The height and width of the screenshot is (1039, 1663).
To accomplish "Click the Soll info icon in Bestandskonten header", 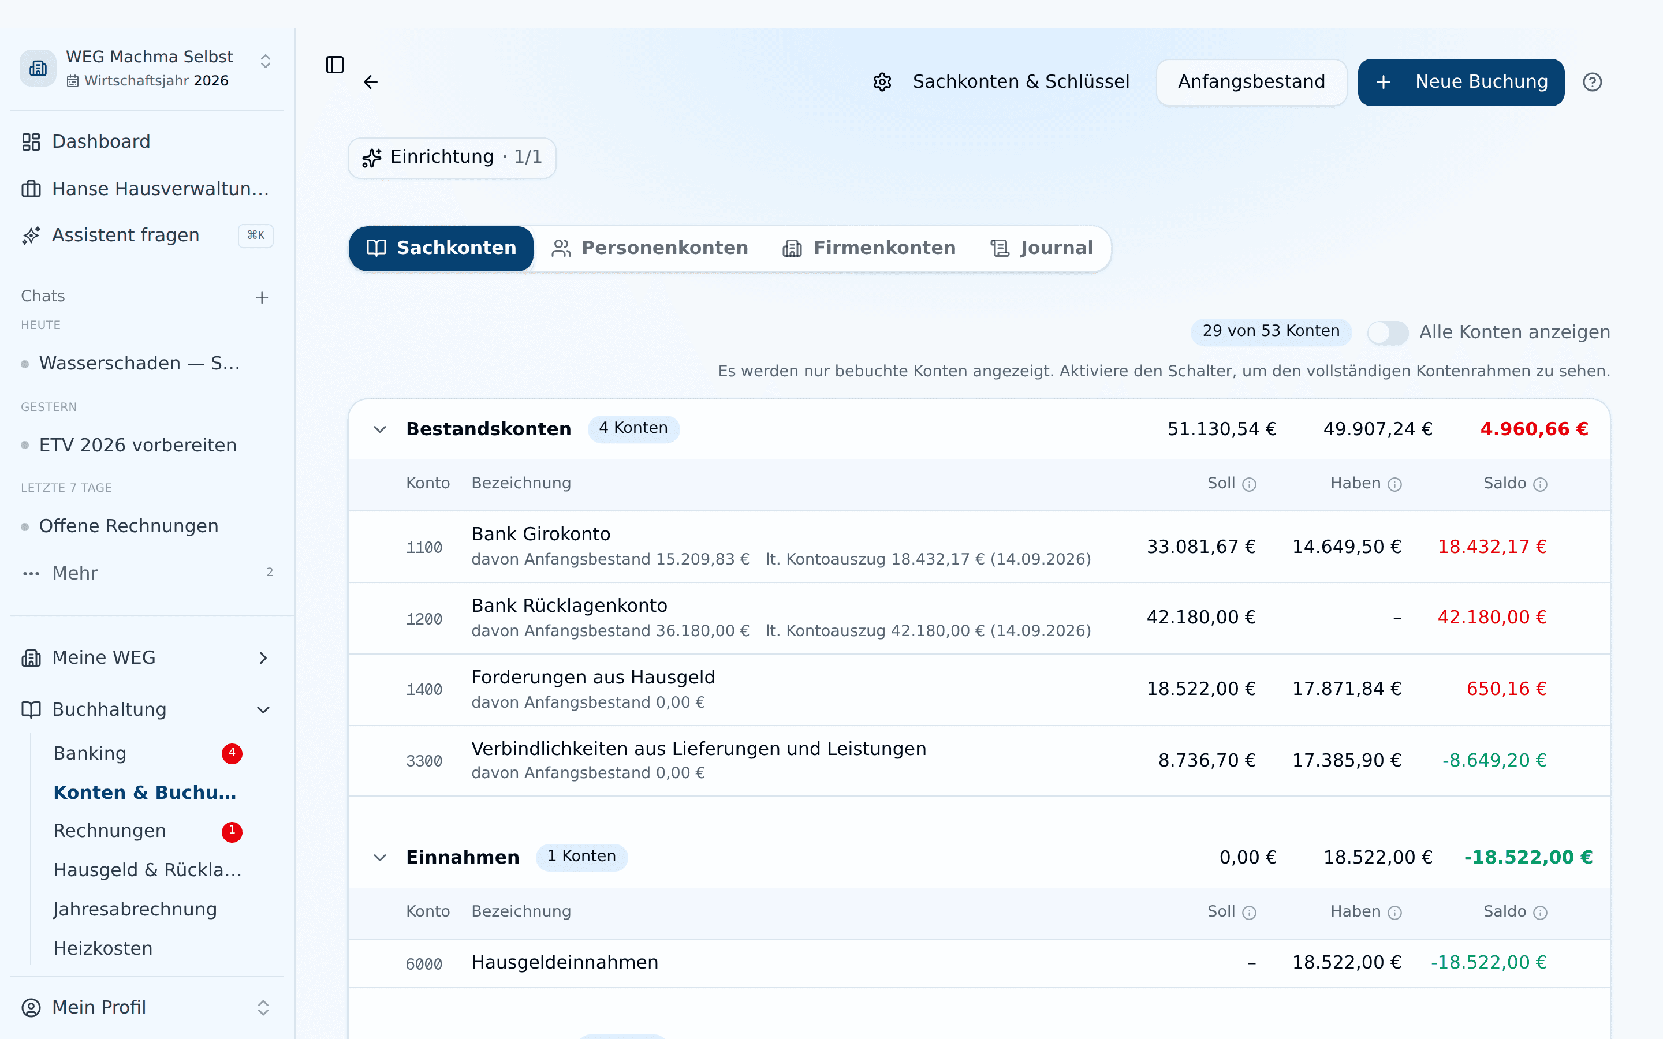I will [1250, 484].
